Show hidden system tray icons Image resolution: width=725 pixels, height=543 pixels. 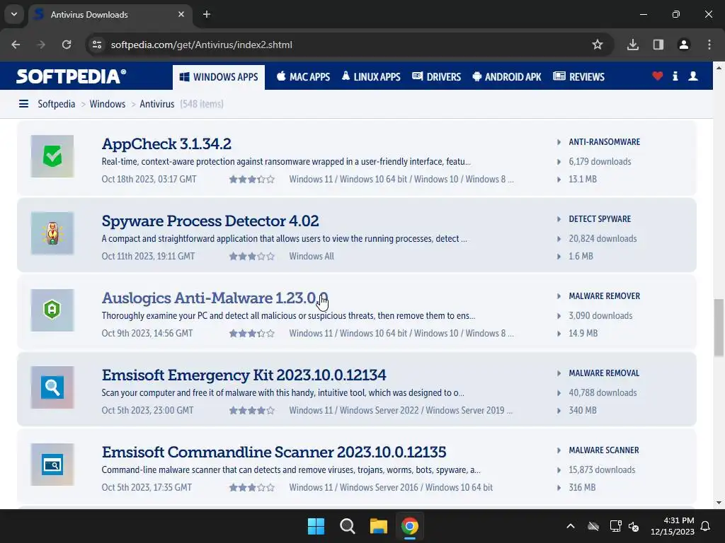[571, 526]
